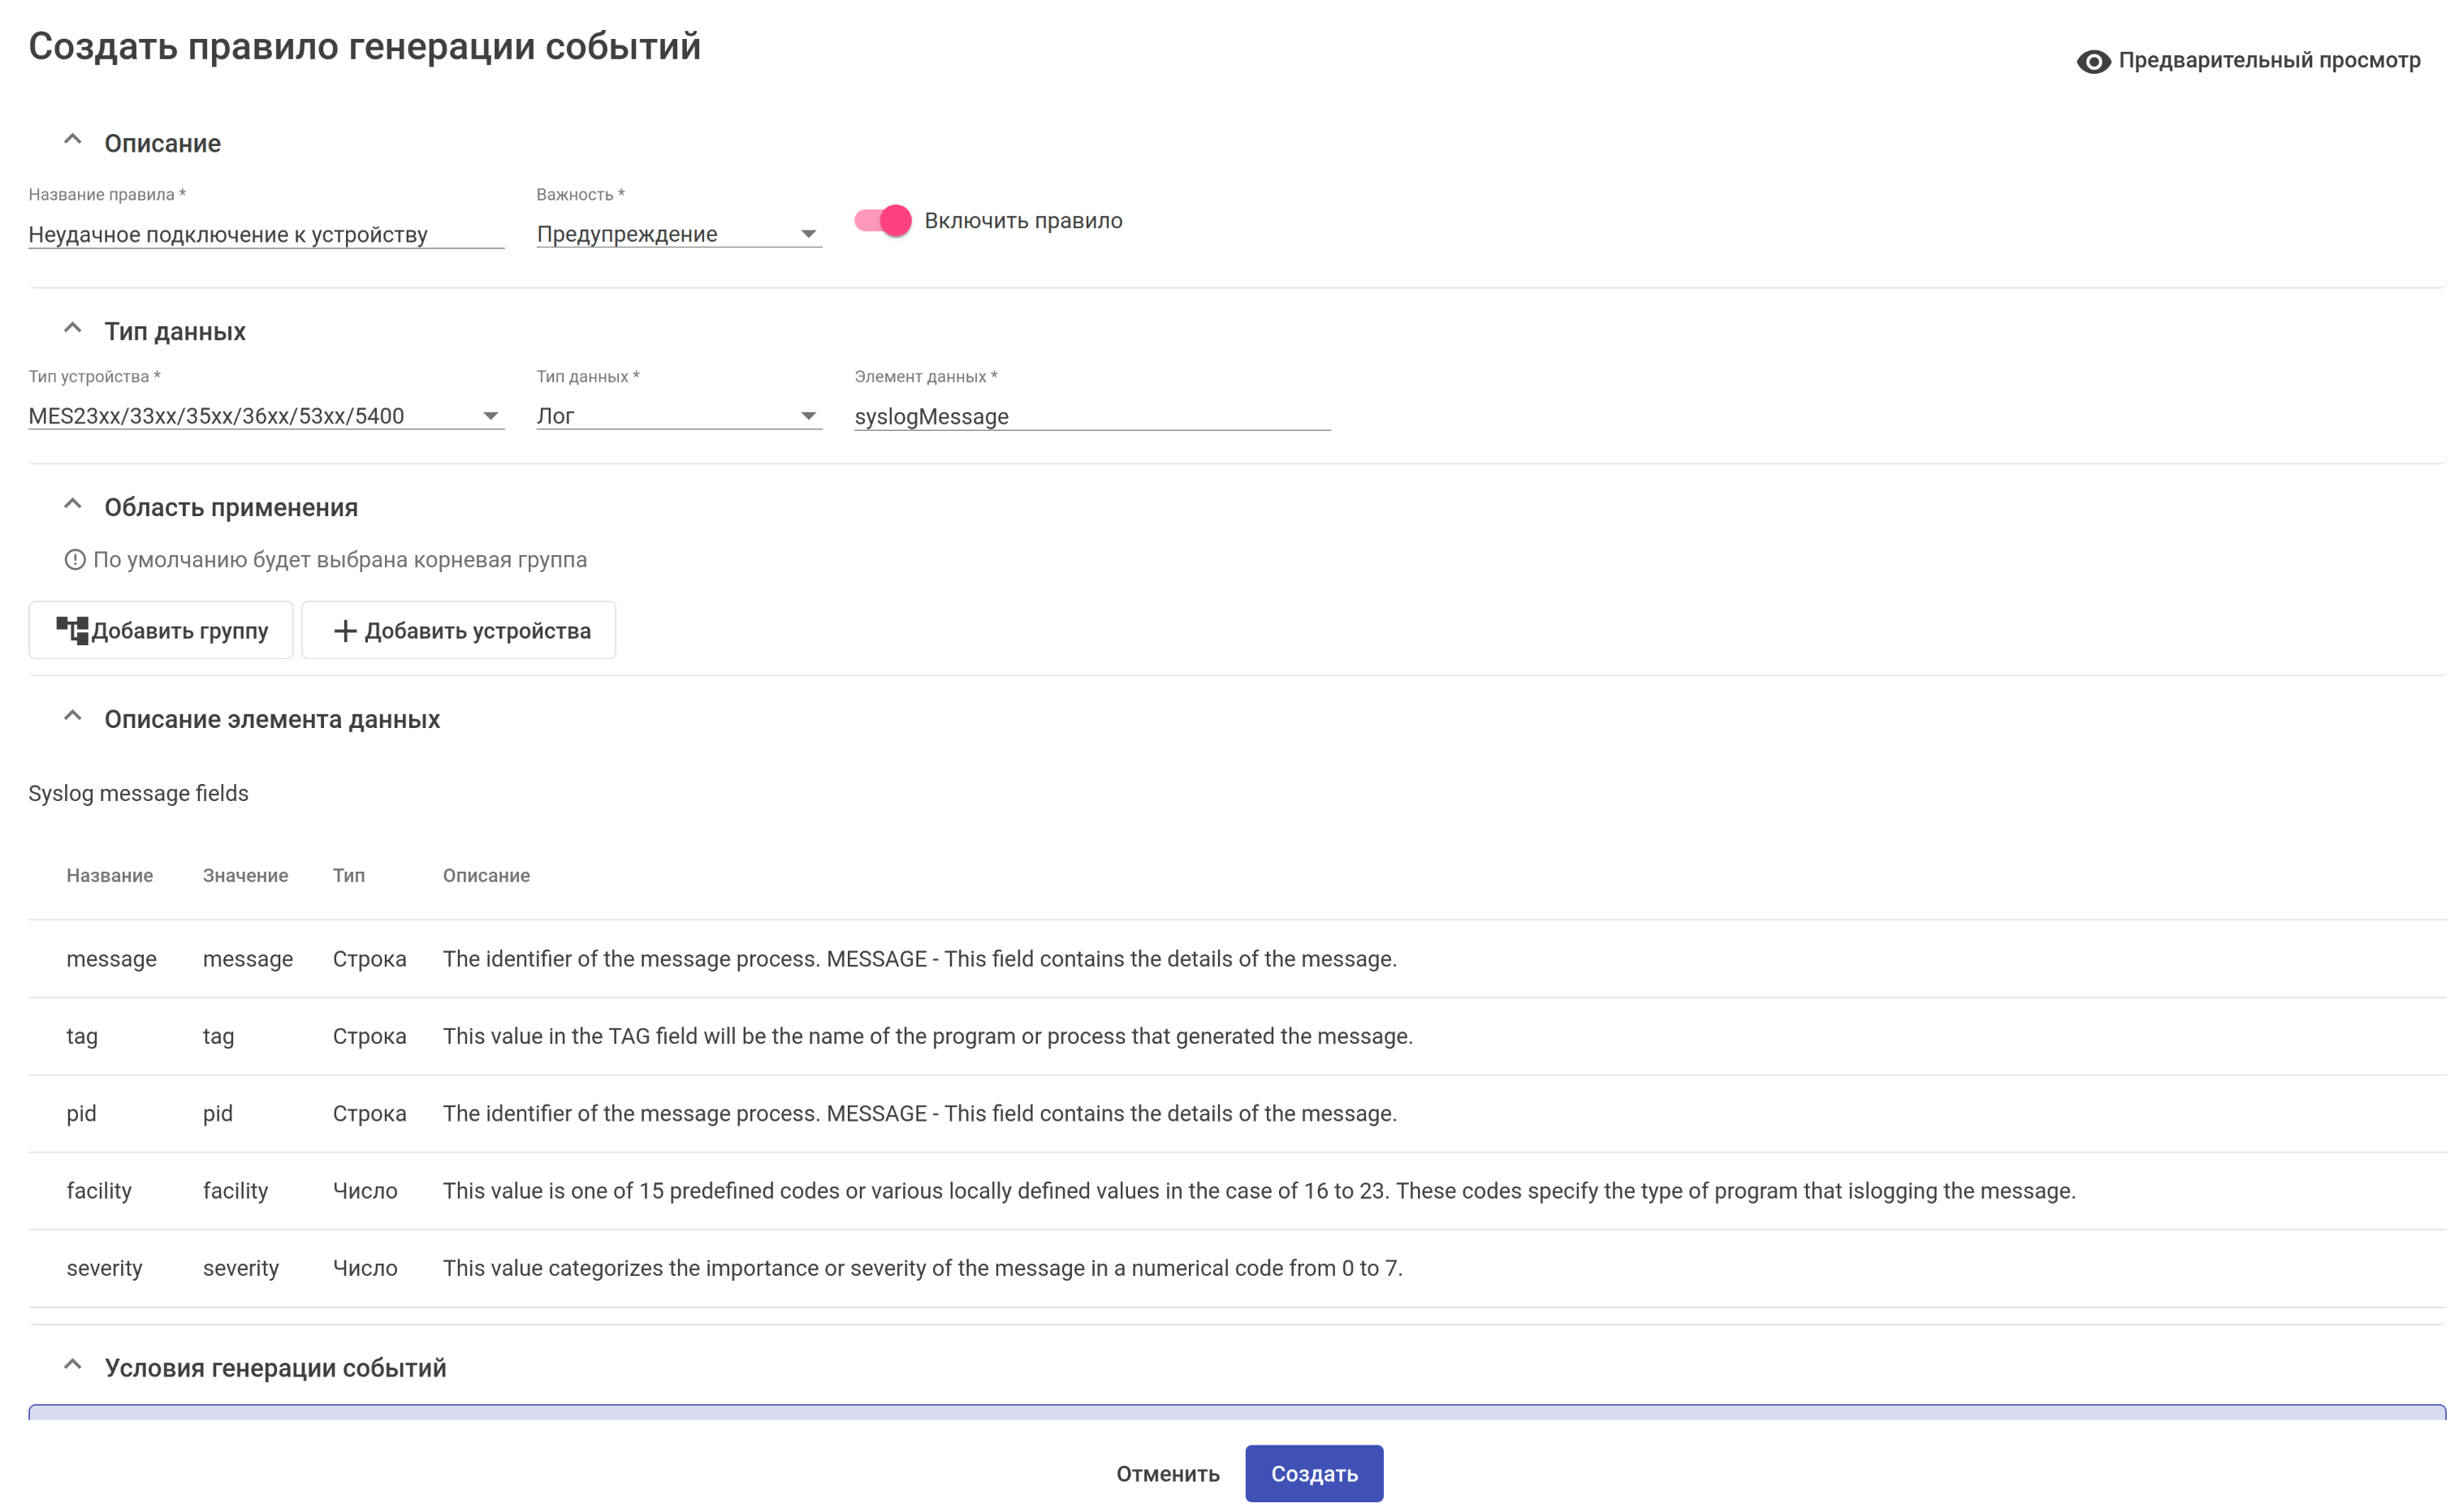
Task: Collapse the Тип данных section chevron
Action: click(72, 329)
